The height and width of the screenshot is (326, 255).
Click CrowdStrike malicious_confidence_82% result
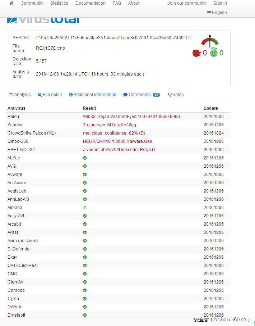pos(114,133)
